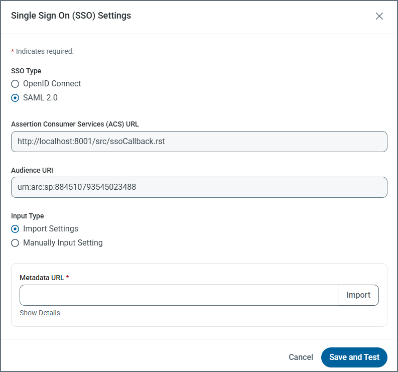The height and width of the screenshot is (372, 398).
Task: Cancel the SSO settings changes
Action: click(301, 357)
